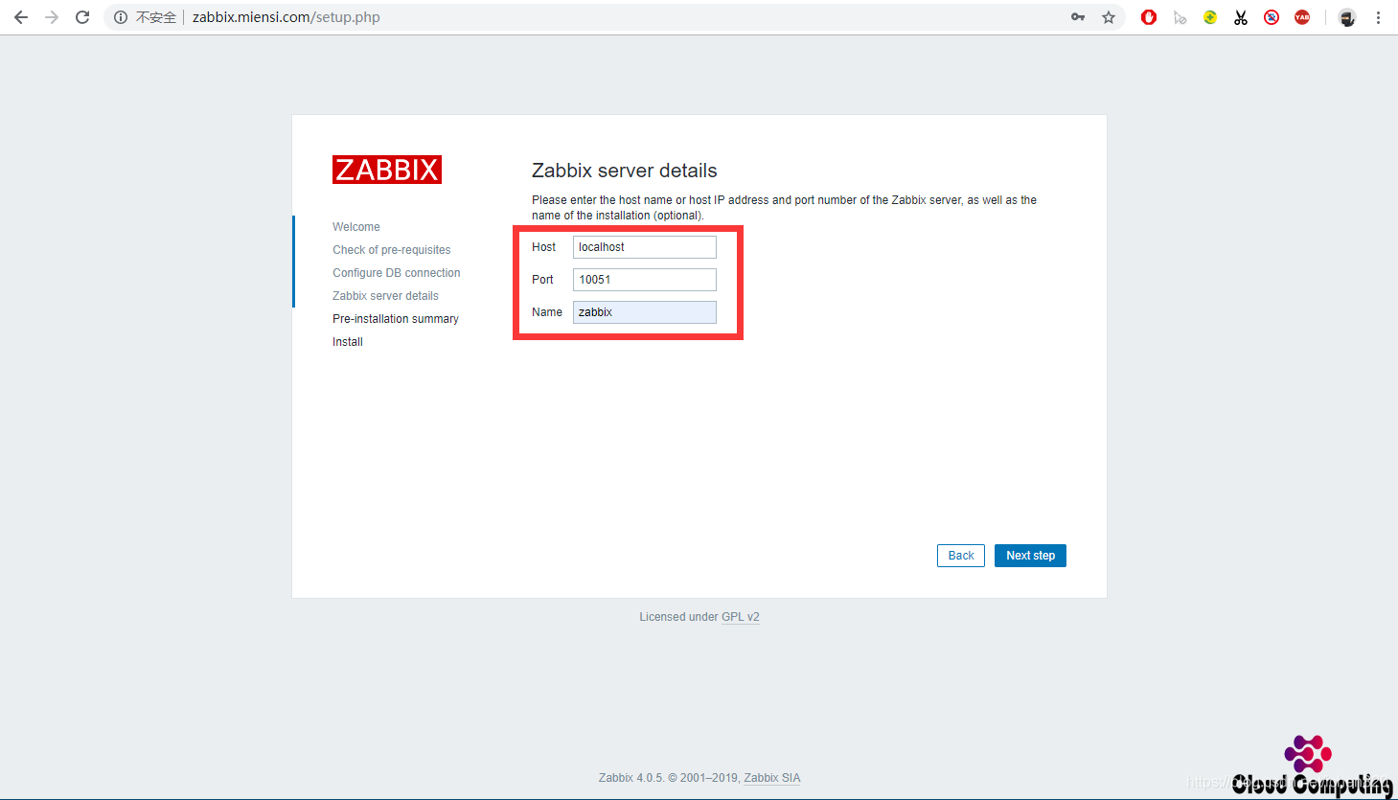Open the scissors extension icon

(1241, 17)
